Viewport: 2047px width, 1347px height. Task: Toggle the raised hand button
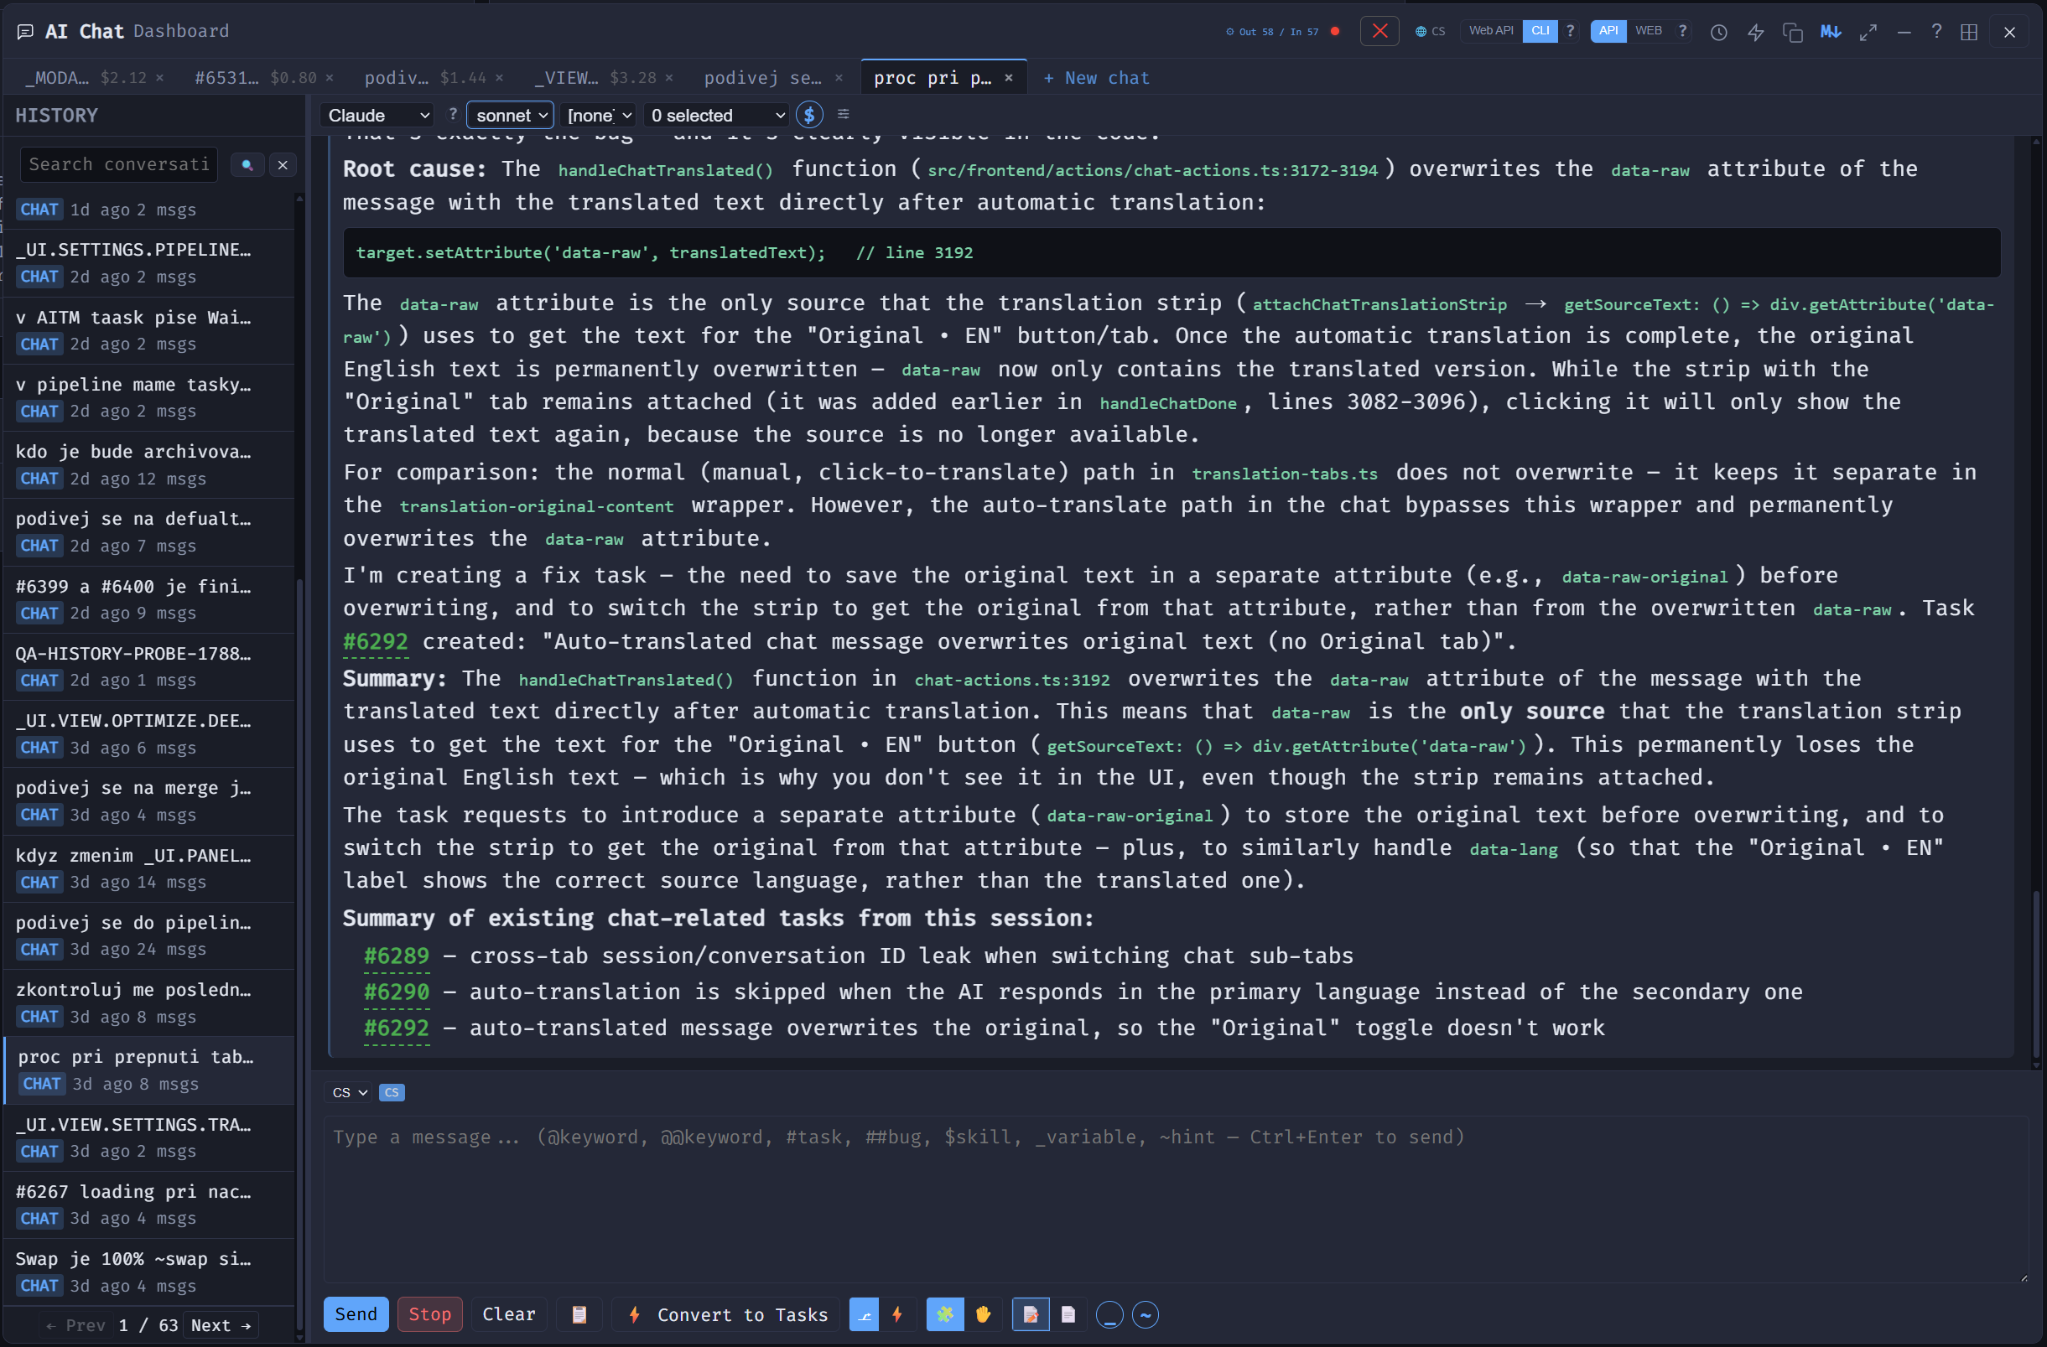(982, 1313)
